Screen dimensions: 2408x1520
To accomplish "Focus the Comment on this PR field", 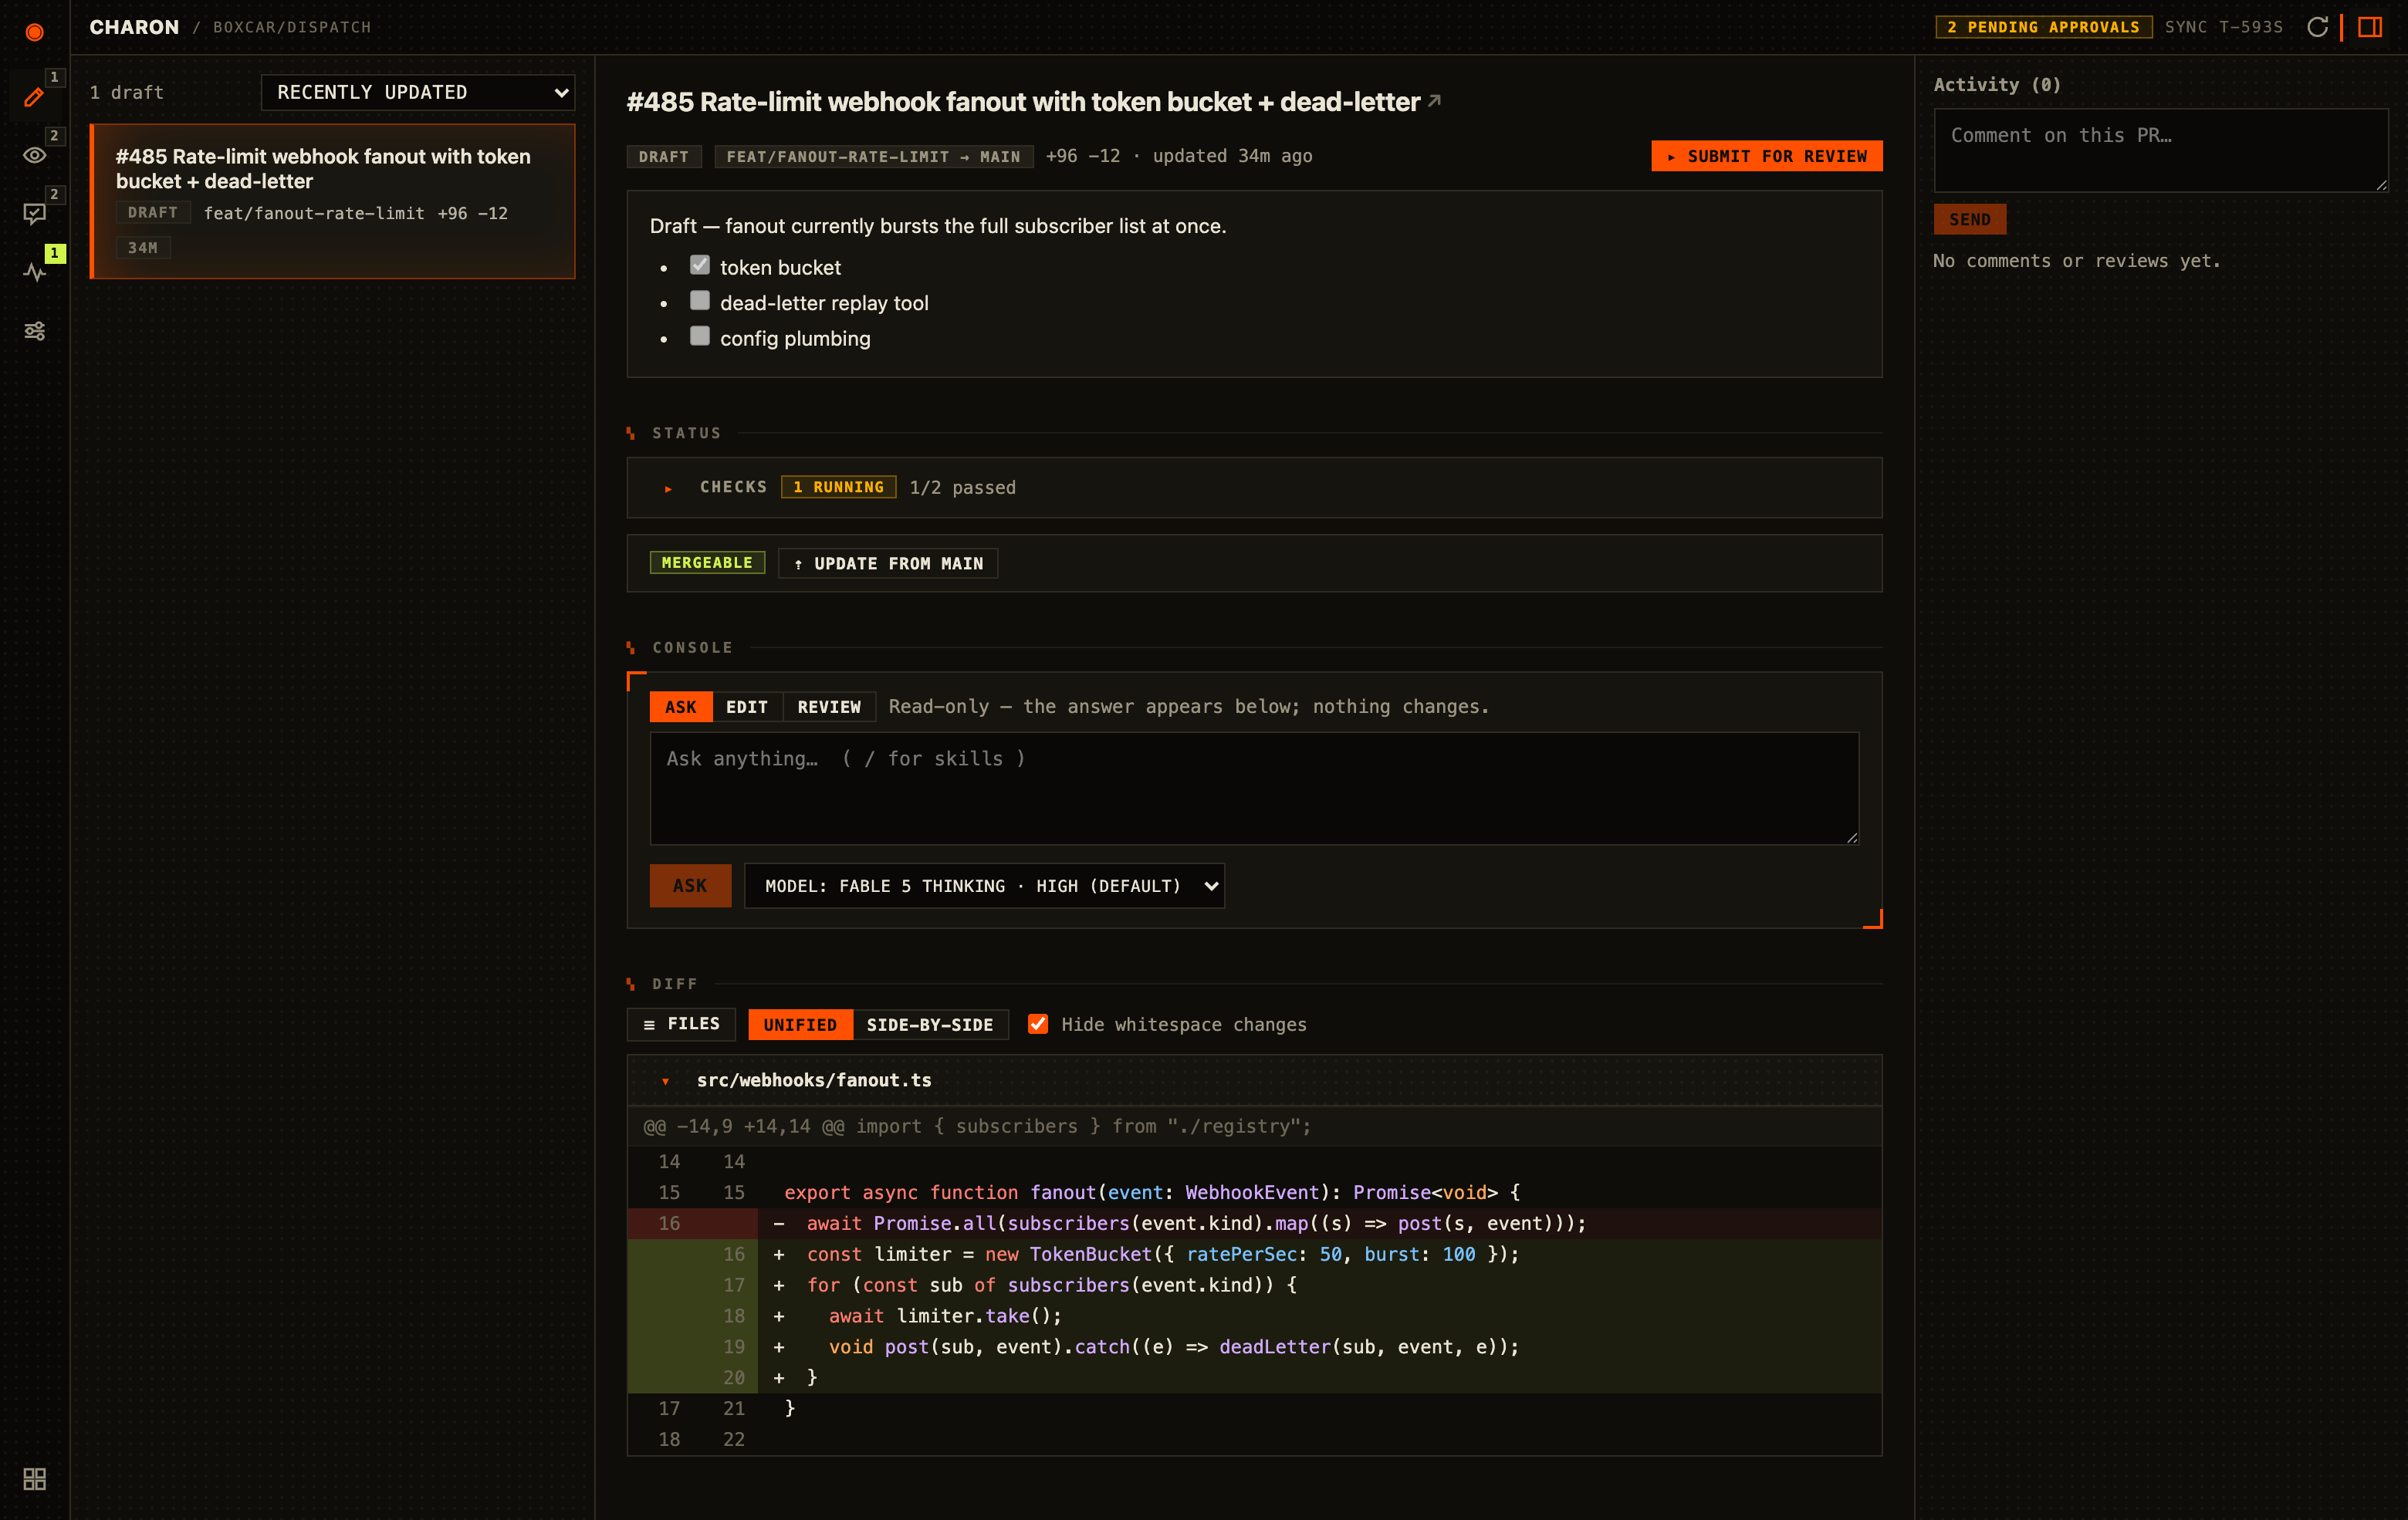I will (2160, 150).
